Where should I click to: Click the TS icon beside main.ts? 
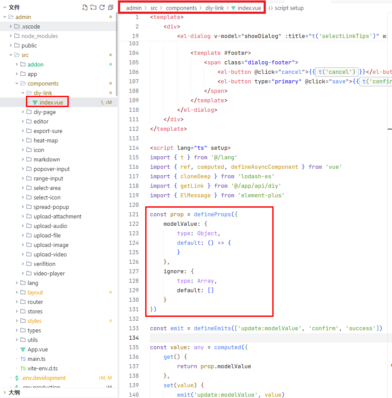click(x=23, y=359)
